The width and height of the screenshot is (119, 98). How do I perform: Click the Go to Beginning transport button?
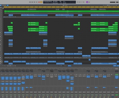point(34,2)
